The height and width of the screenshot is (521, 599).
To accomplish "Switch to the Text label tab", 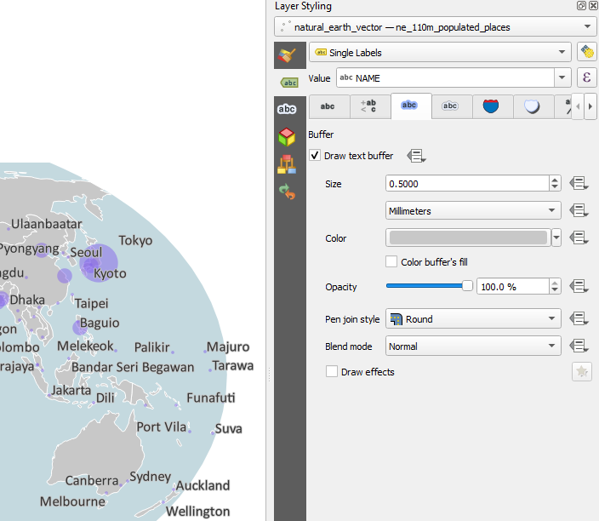I will click(328, 106).
